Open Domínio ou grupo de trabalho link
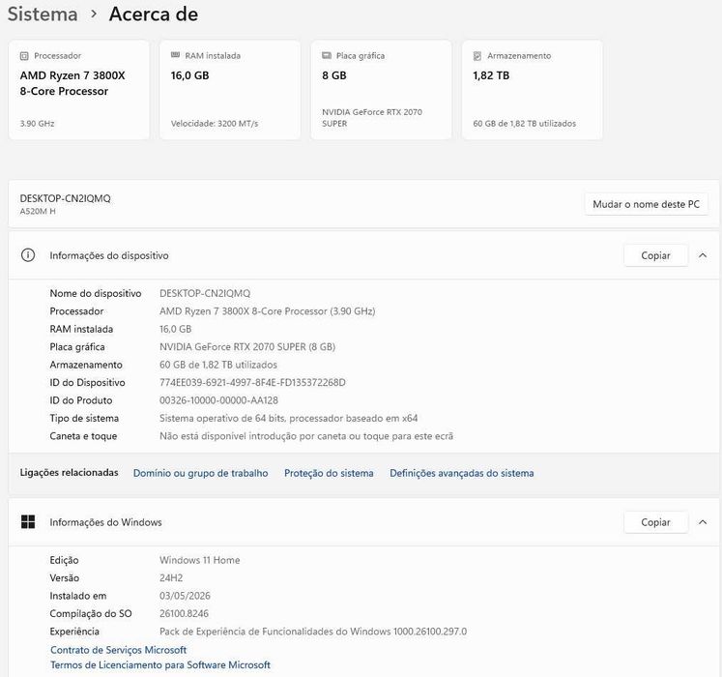Viewport: 722px width, 677px height. pos(200,473)
